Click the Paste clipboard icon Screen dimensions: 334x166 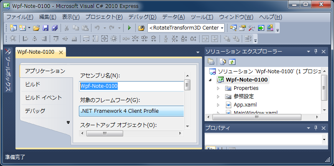(85, 28)
